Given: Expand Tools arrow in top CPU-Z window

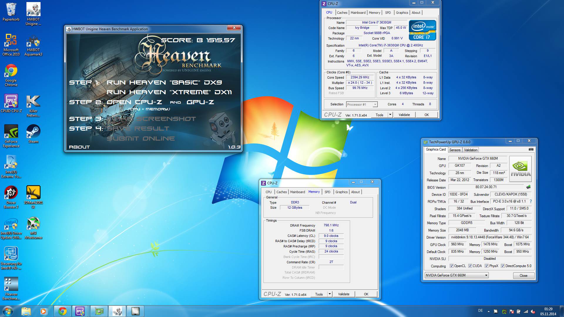Looking at the screenshot, I should (x=390, y=115).
